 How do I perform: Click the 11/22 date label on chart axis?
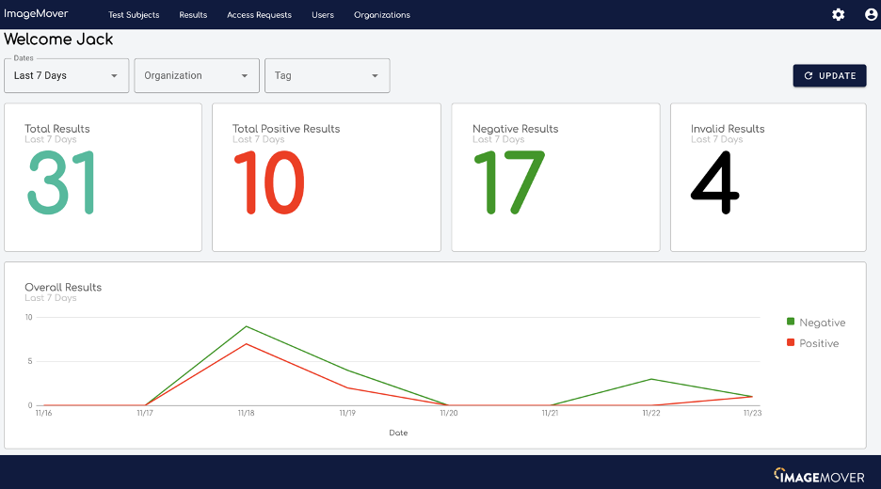(x=651, y=413)
